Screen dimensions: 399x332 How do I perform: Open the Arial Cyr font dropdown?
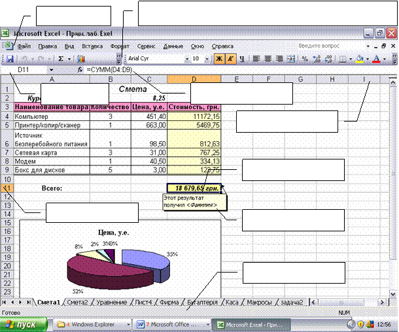187,59
